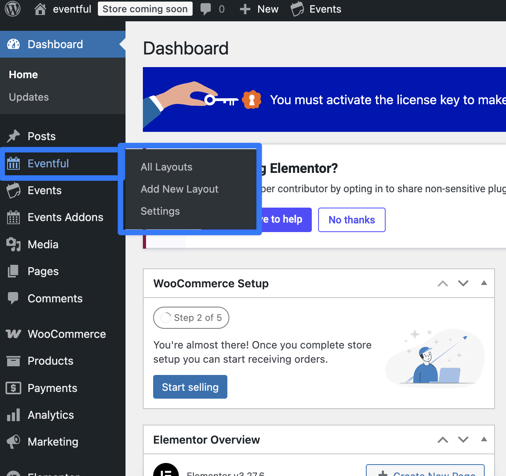Open the WooCommerce menu label
The image size is (506, 476).
[x=67, y=334]
